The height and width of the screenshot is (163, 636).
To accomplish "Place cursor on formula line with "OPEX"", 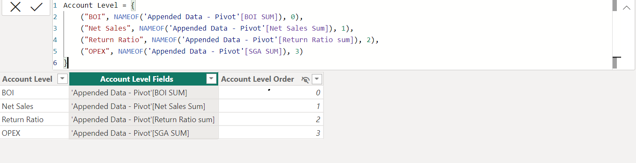I will [192, 51].
